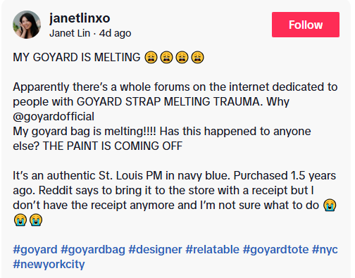Screen dimensions: 355x278
Task: Click the 'MY GOYARD IS MELTING' headline text
Action: pyautogui.click(x=77, y=58)
